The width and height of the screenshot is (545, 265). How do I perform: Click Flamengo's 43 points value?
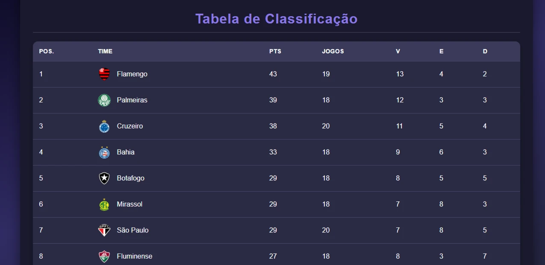(273, 74)
